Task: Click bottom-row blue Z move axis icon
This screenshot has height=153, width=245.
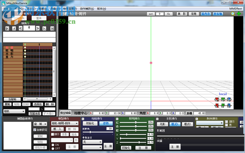Action: point(229,106)
